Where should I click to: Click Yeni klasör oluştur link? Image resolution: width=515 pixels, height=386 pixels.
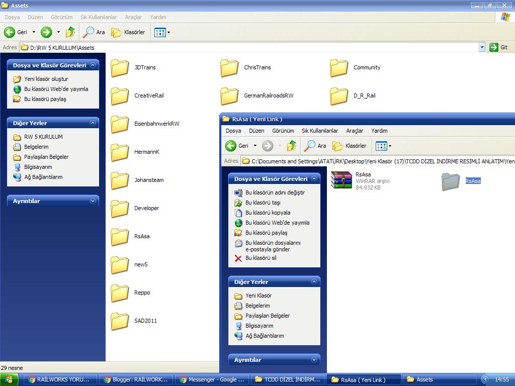point(41,79)
